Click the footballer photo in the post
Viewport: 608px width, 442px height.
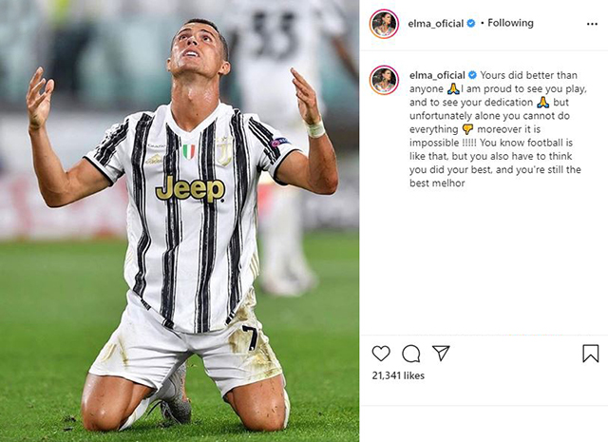pos(180,221)
